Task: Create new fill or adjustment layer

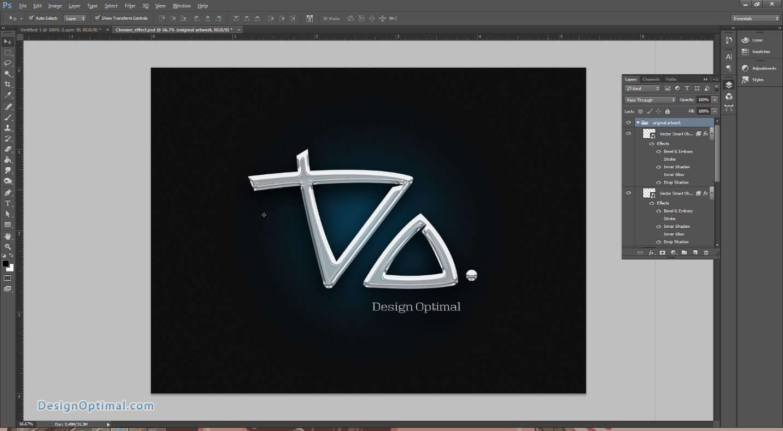Action: 673,253
